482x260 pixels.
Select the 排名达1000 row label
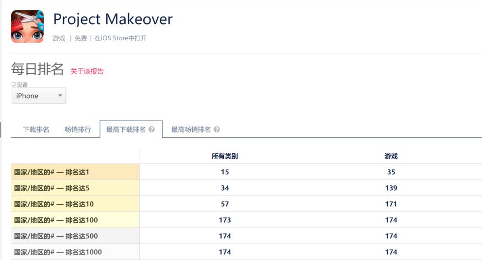(x=58, y=252)
